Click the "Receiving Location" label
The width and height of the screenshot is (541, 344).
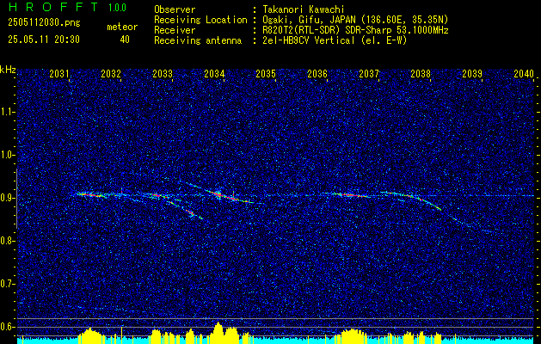(200, 20)
